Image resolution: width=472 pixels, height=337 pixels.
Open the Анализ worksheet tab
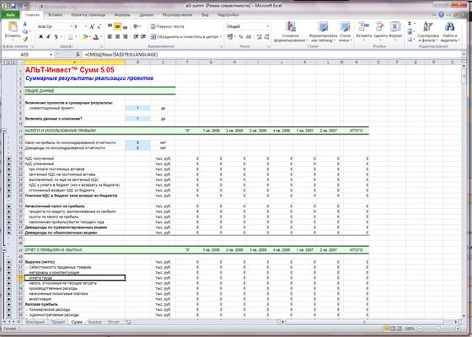click(x=95, y=322)
